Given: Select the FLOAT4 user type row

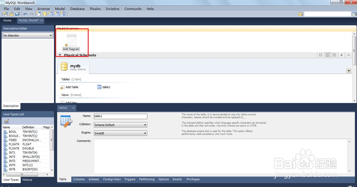Looking at the screenshot, I should coord(25,144).
